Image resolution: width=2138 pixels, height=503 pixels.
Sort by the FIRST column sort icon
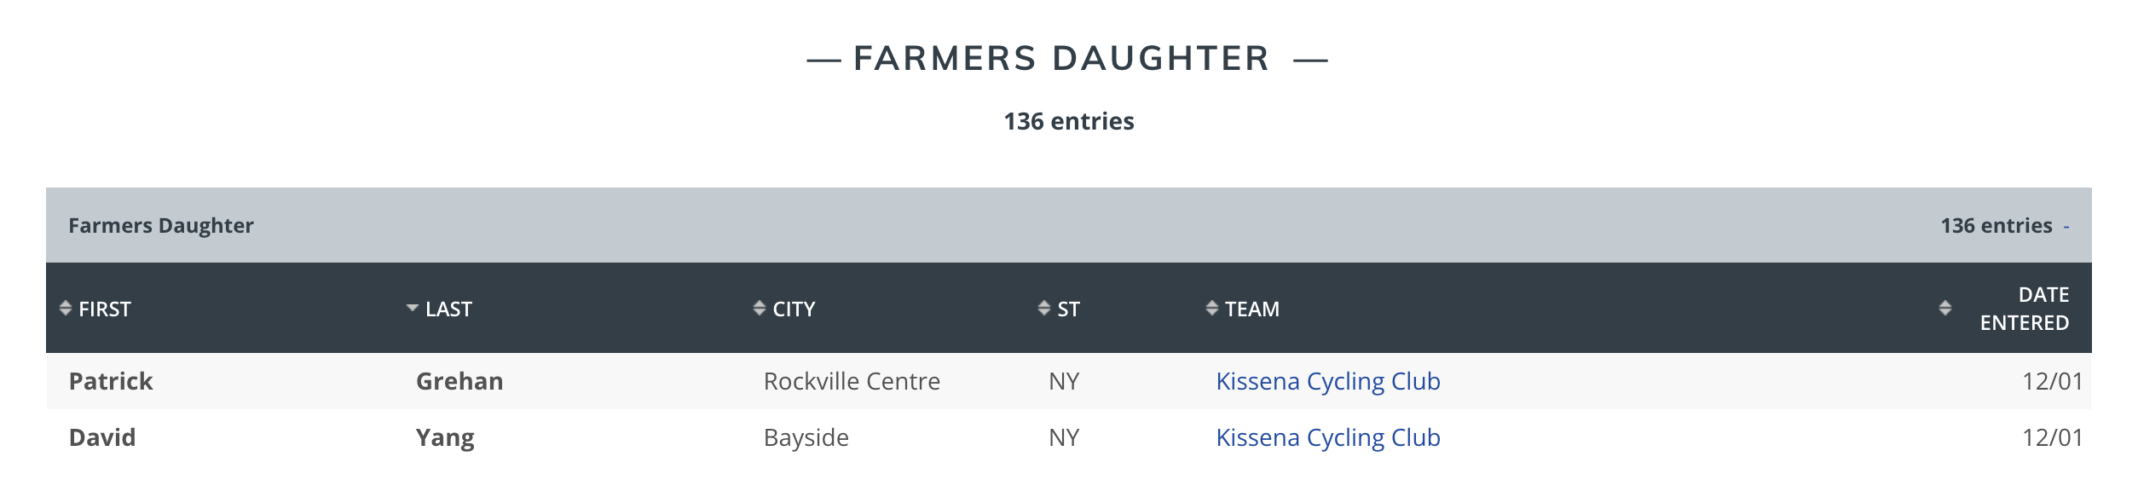coord(66,308)
